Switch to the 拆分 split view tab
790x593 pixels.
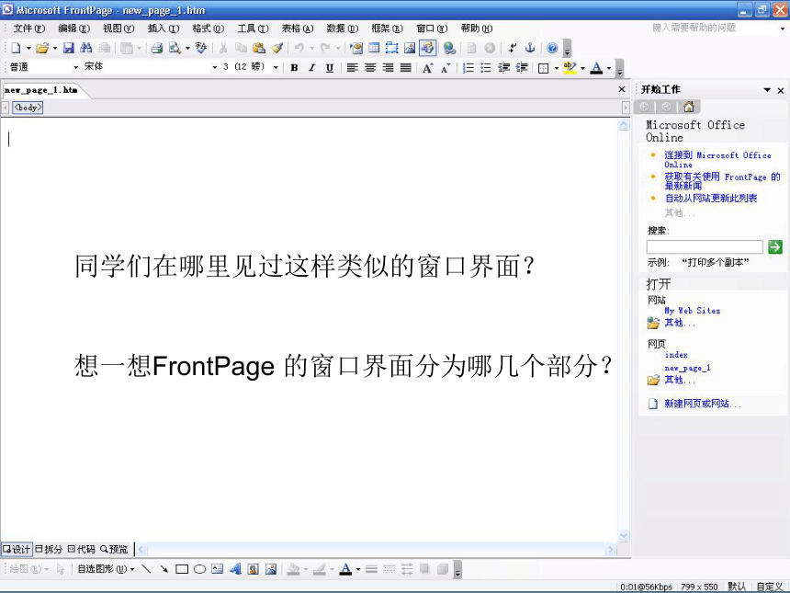[49, 549]
